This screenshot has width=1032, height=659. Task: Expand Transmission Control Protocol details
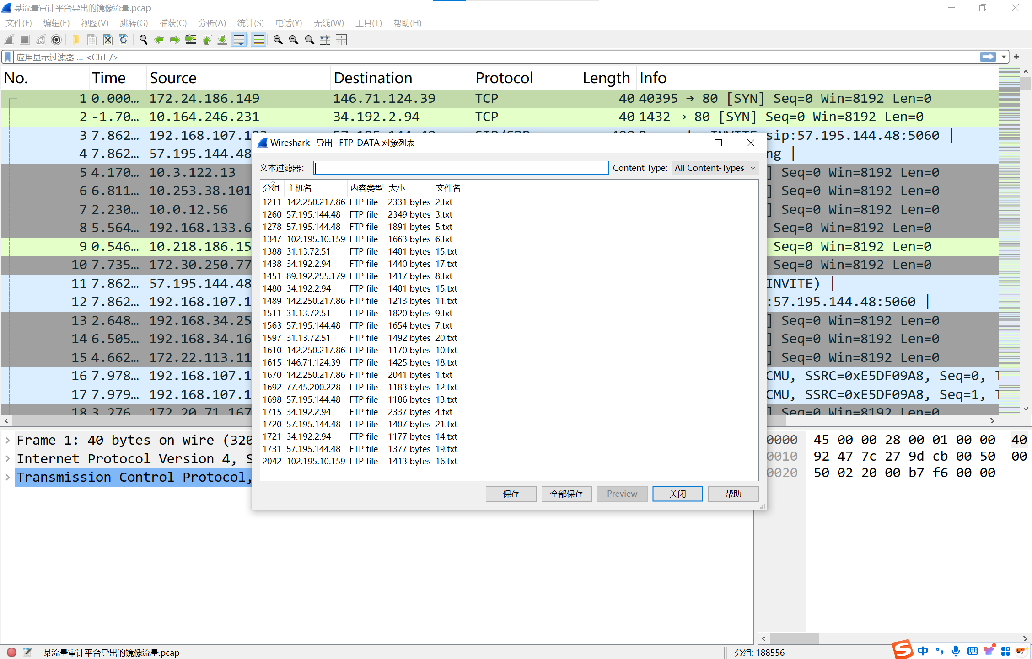point(8,477)
